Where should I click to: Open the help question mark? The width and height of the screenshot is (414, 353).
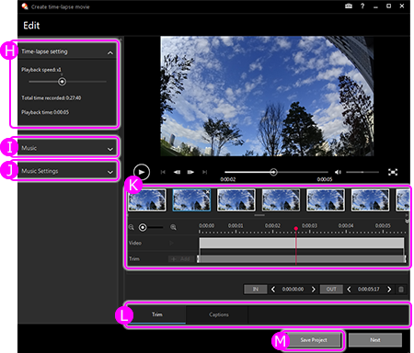pyautogui.click(x=362, y=6)
